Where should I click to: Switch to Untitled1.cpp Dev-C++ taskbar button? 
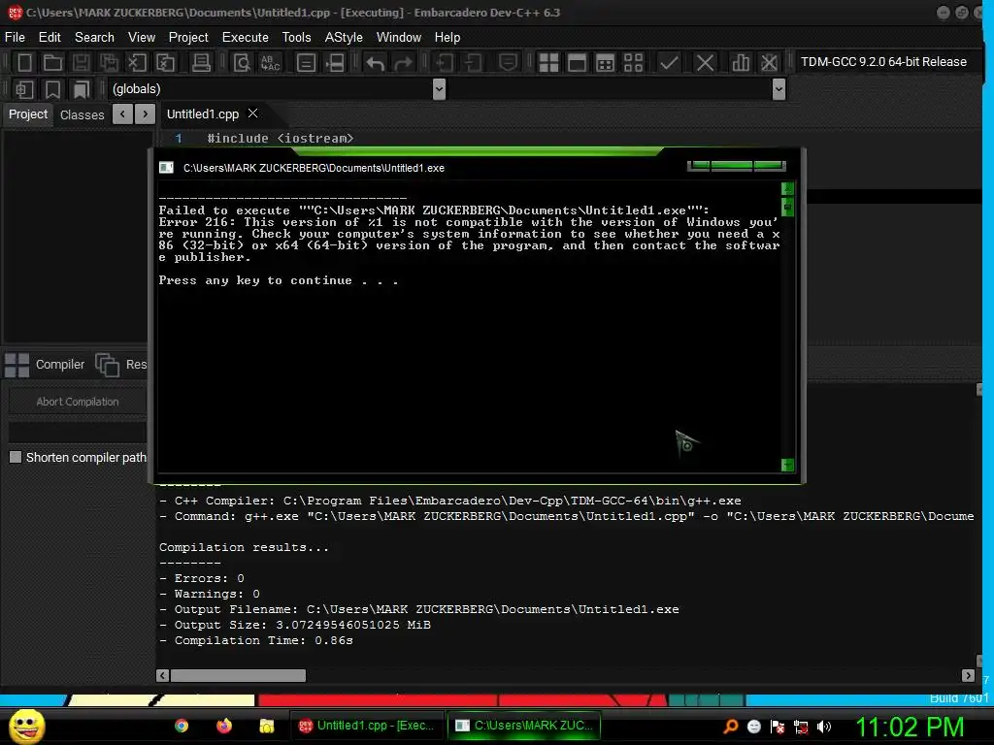pyautogui.click(x=367, y=726)
